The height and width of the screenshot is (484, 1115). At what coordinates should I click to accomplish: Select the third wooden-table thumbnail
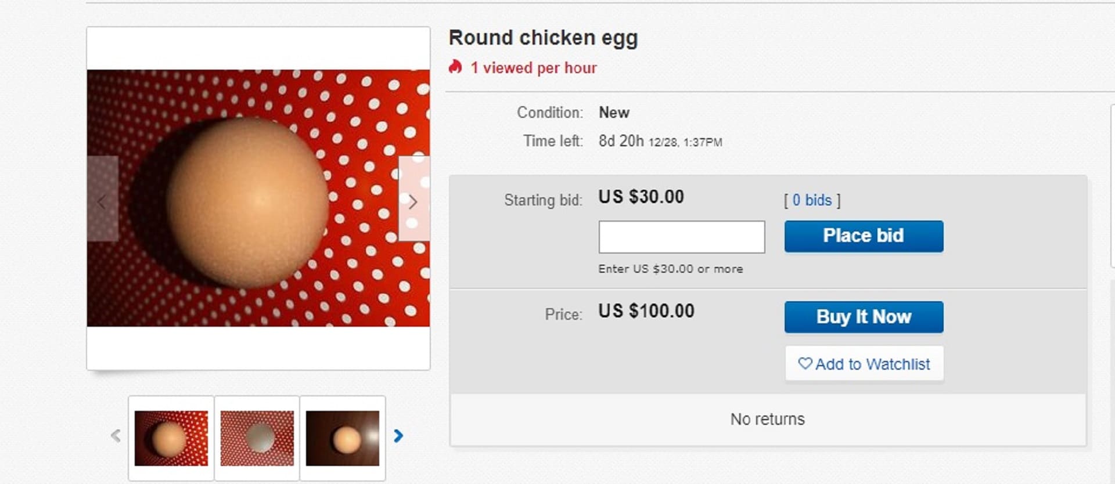[343, 436]
